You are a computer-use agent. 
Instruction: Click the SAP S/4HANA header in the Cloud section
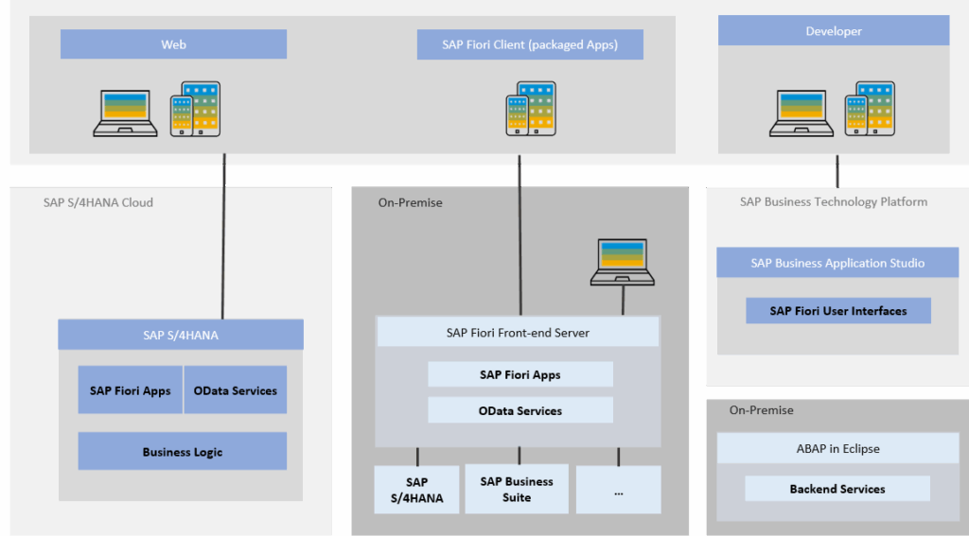pyautogui.click(x=181, y=335)
